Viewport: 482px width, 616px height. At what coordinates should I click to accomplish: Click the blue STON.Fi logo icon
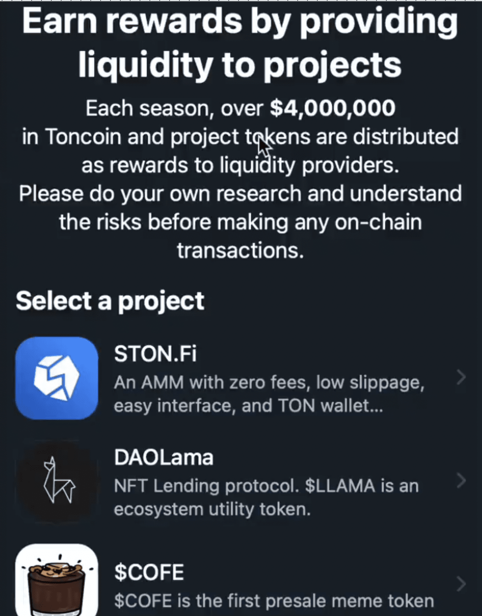(57, 378)
